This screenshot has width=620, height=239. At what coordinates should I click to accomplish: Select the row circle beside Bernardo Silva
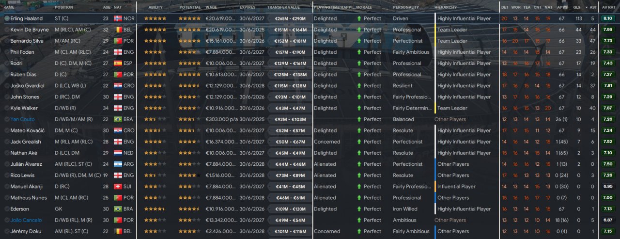click(x=7, y=41)
